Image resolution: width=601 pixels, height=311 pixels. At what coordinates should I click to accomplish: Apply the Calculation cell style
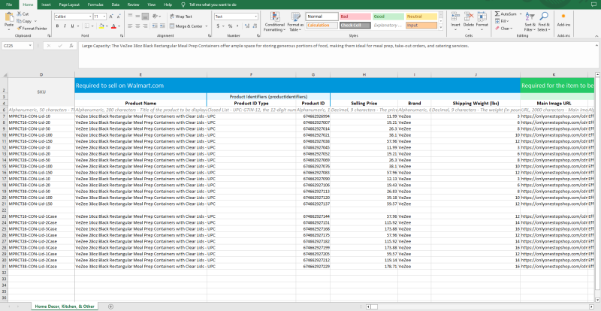322,26
